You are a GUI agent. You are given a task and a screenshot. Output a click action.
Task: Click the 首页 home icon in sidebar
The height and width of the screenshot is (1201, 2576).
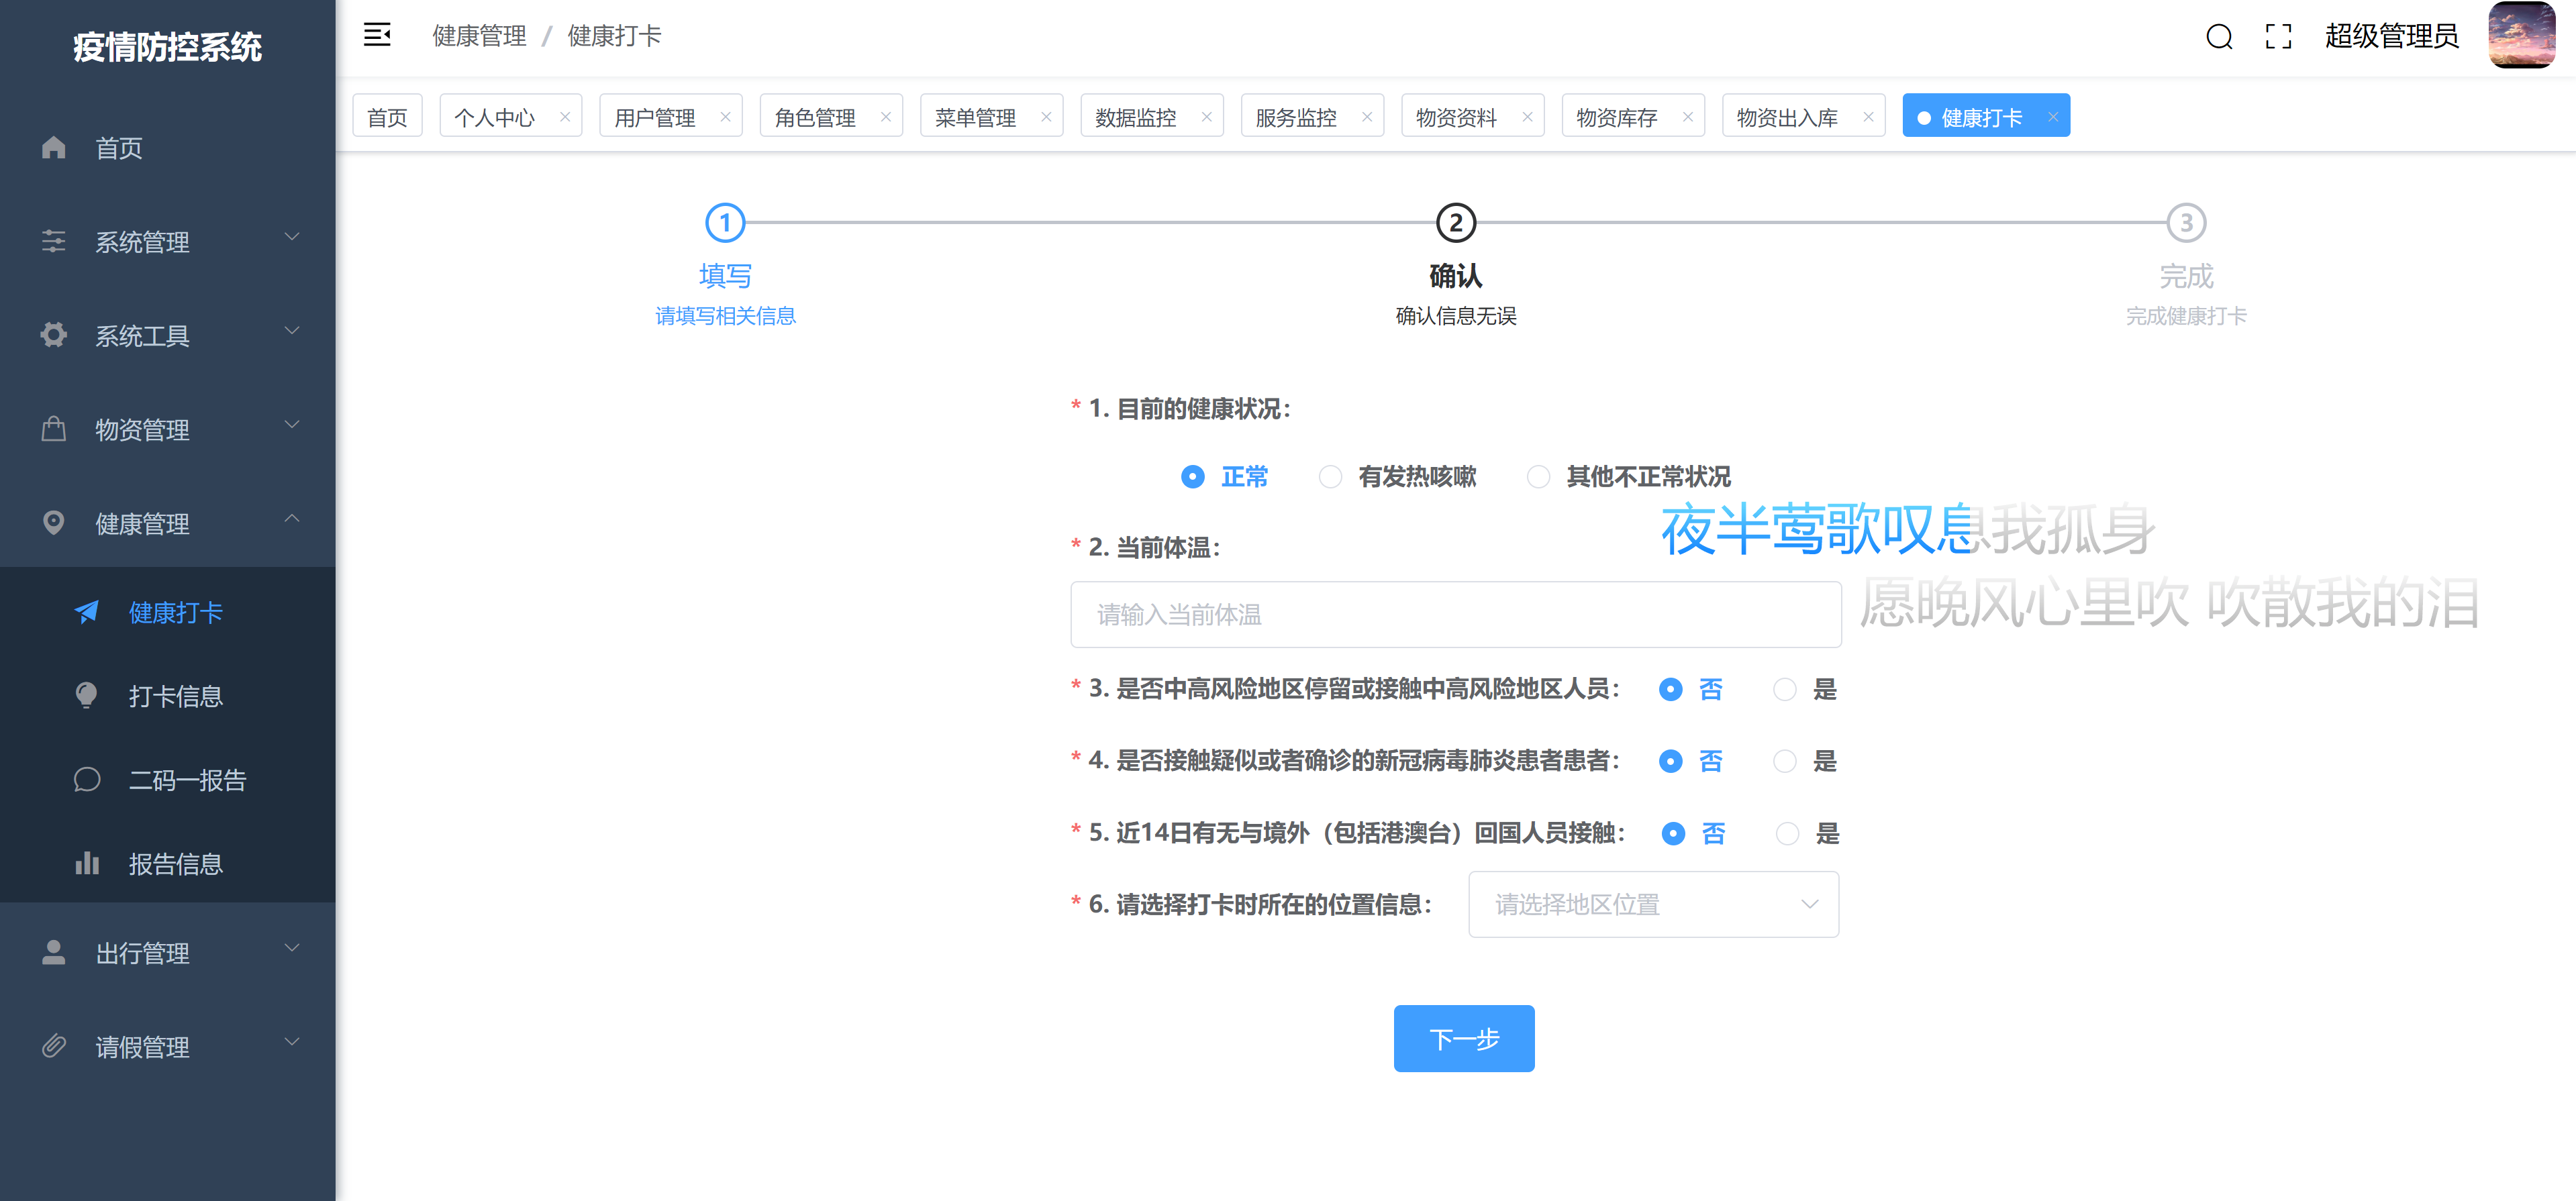tap(53, 147)
